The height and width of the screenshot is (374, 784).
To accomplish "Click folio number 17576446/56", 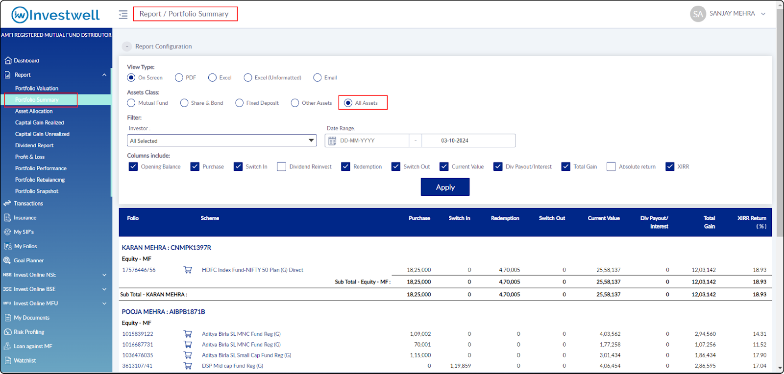I will point(139,270).
